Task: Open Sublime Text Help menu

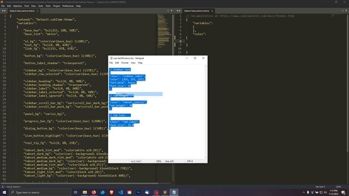Action: click(79, 6)
